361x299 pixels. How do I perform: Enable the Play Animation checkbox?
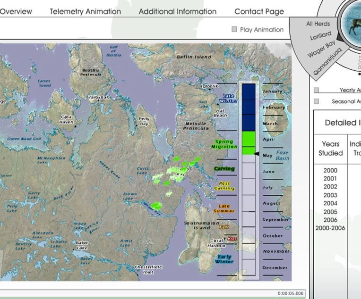[234, 29]
